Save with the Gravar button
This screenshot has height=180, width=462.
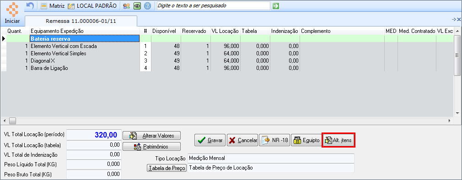tap(210, 140)
